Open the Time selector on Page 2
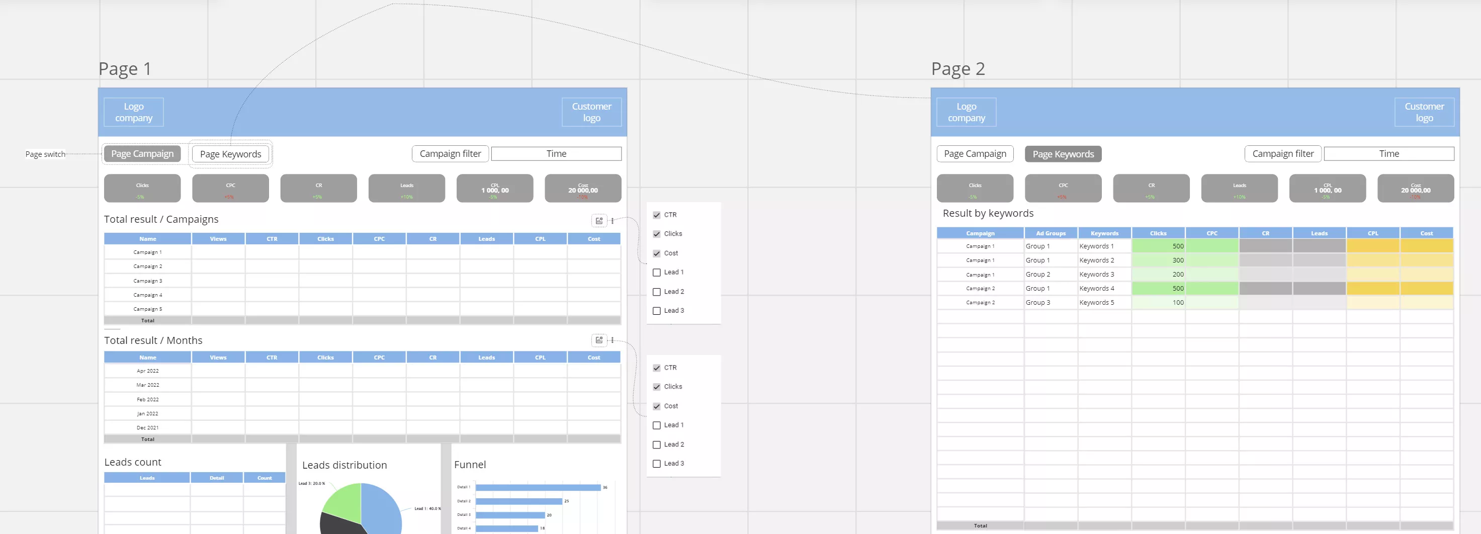The image size is (1481, 534). 1389,153
